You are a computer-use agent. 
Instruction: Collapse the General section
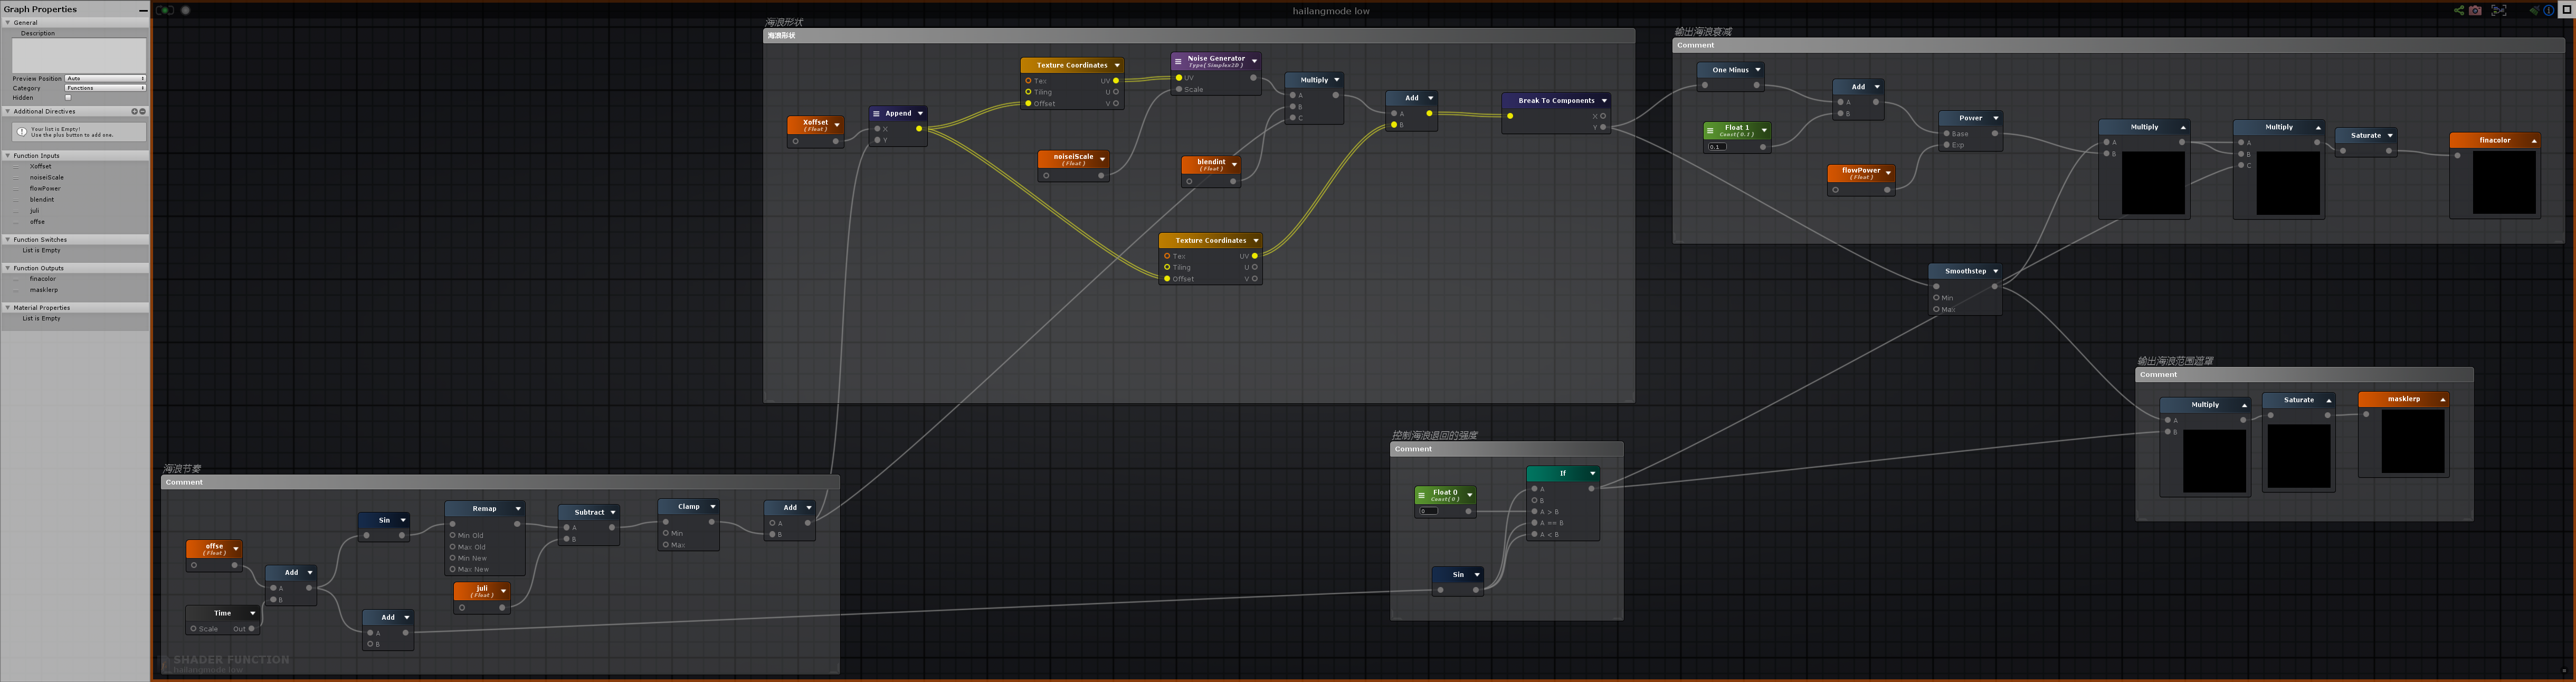(x=8, y=22)
